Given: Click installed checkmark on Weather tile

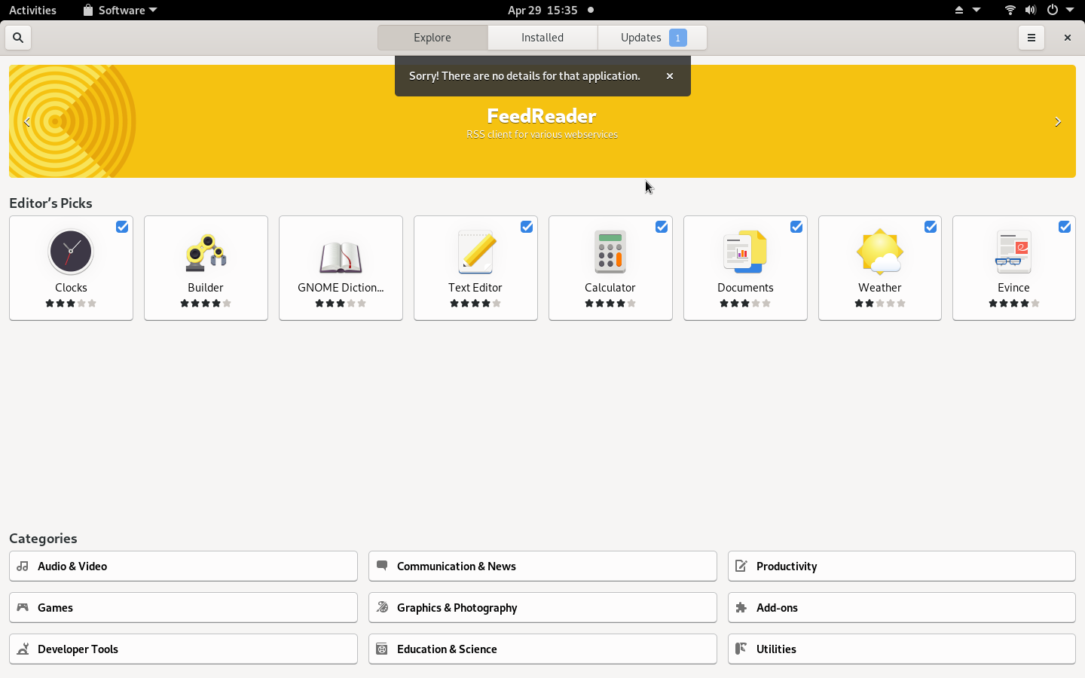Looking at the screenshot, I should (931, 227).
